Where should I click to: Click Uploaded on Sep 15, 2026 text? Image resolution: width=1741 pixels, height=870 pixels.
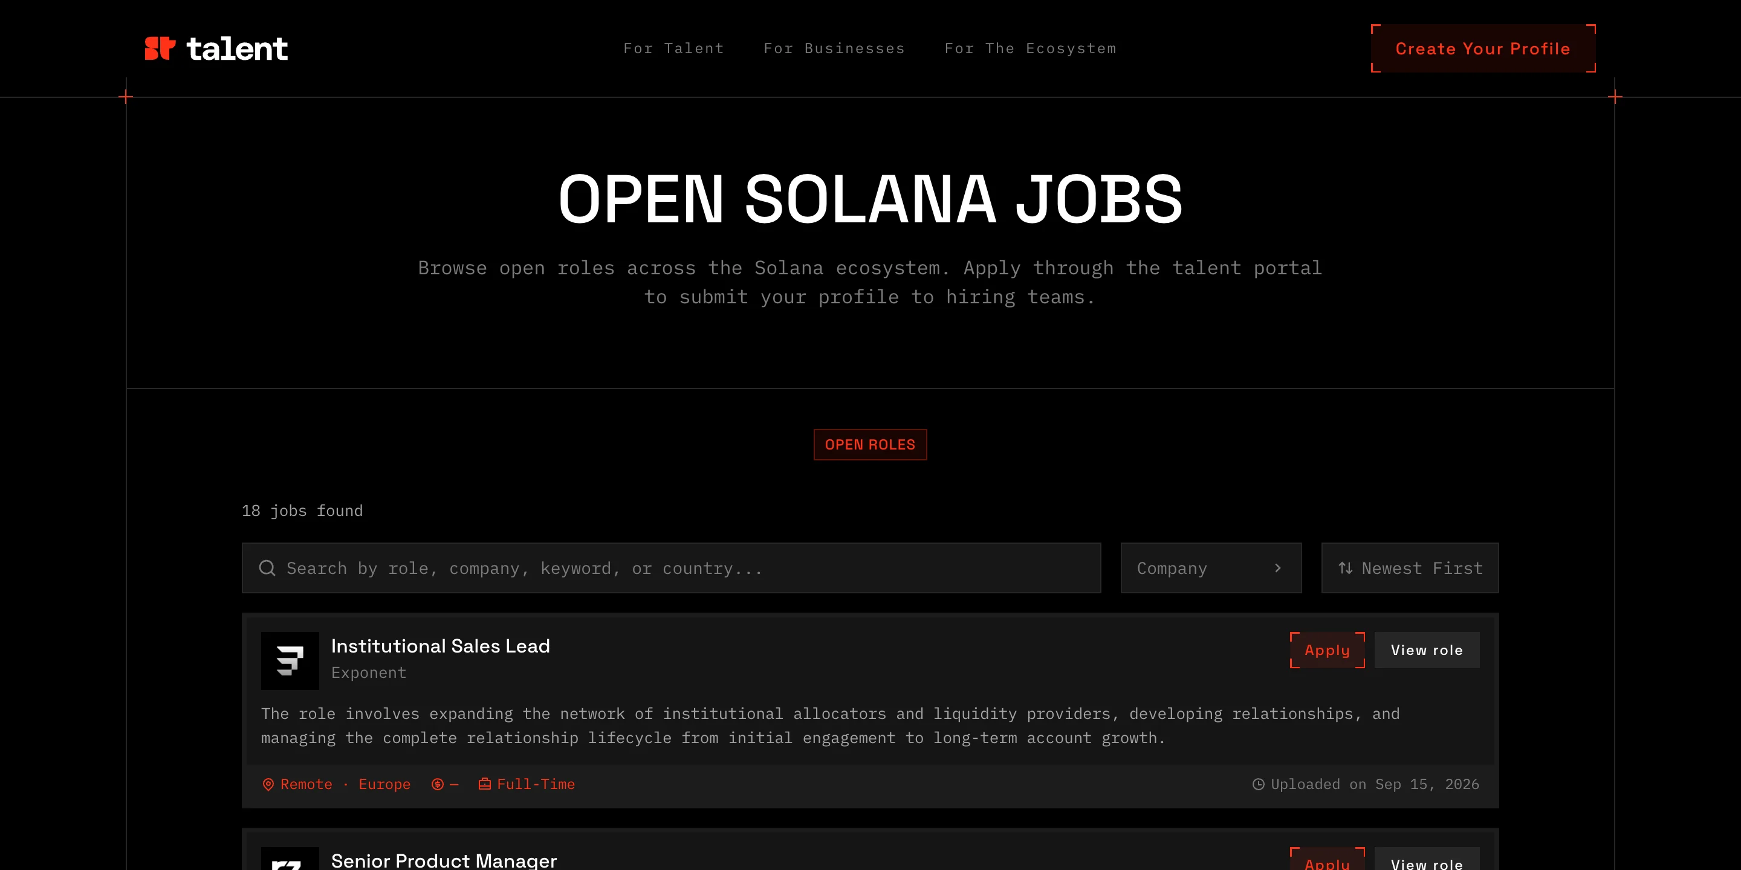click(1375, 784)
